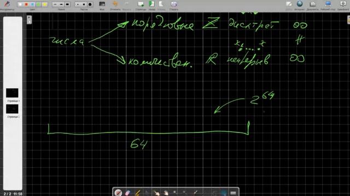Screen dimensions: 350x196
Task: Select the open-hand Scroll page tool
Action: 166,193
